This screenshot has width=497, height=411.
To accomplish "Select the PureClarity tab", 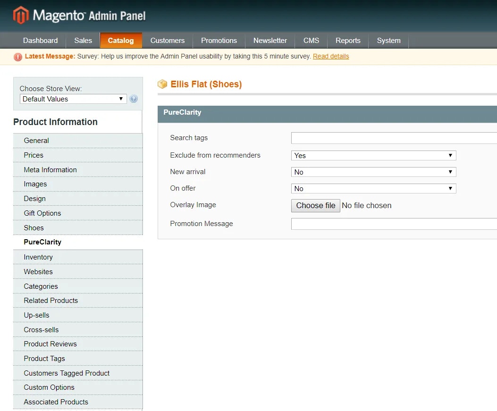I will click(x=78, y=242).
